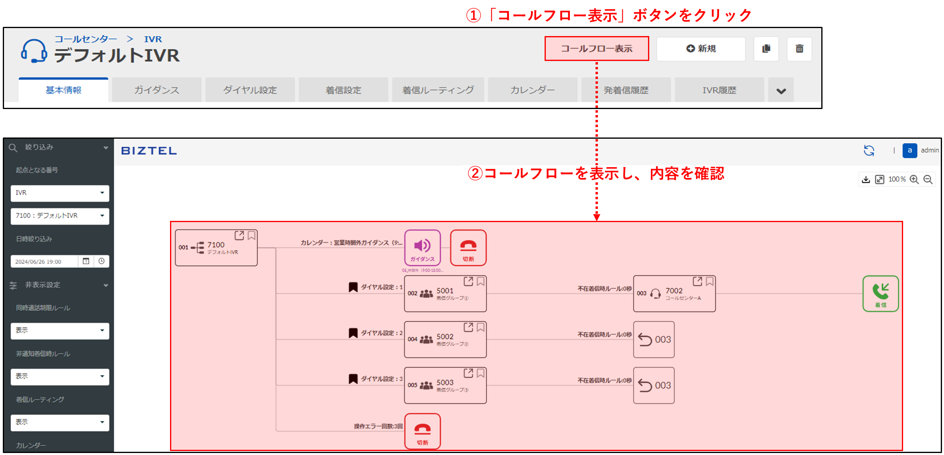The width and height of the screenshot is (944, 455).
Task: Click the green 着信 incoming call node
Action: pyautogui.click(x=881, y=294)
